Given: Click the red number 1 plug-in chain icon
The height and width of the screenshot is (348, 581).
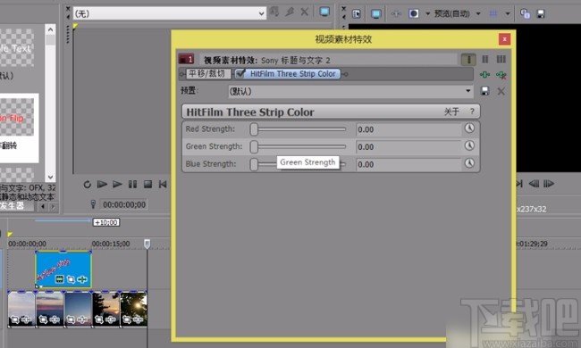Looking at the screenshot, I should (186, 59).
